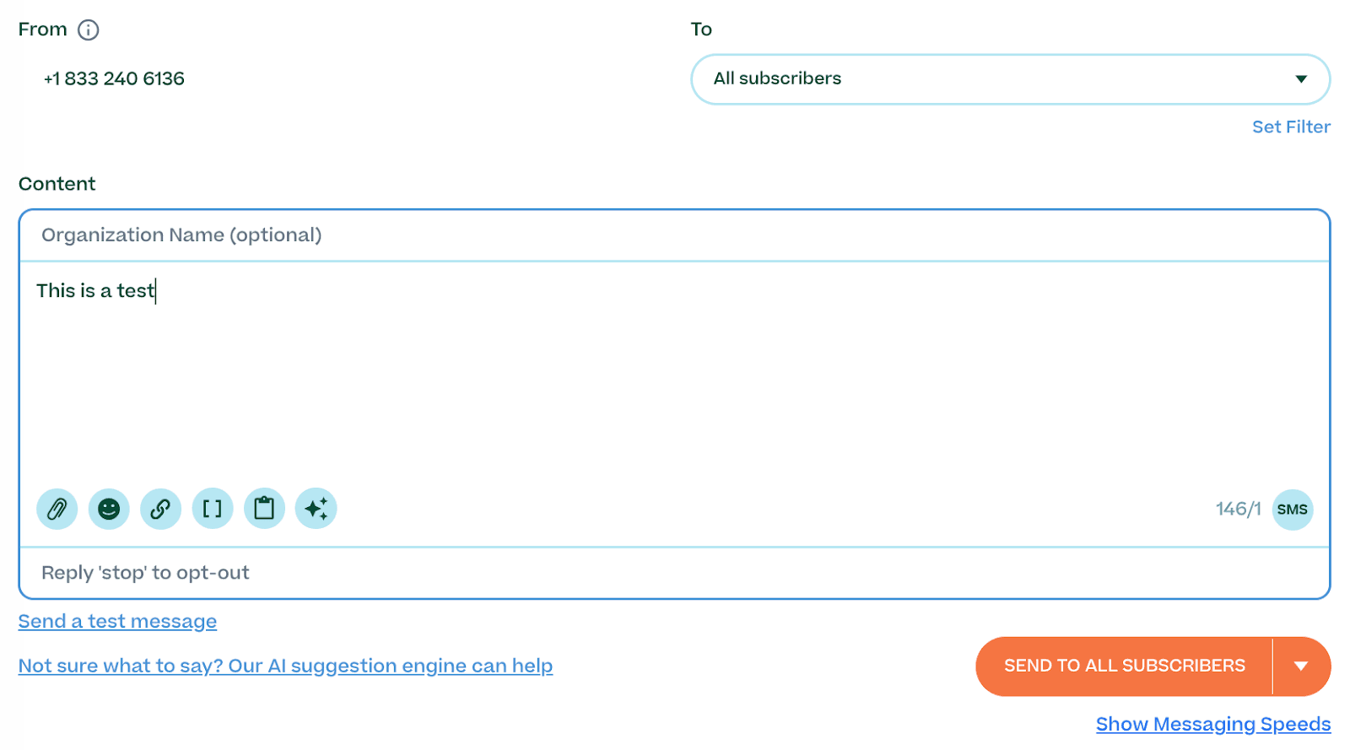Click Show Messaging Speeds

[1212, 724]
